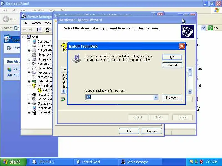Open File menu in Device Manager
This screenshot has width=222, height=166.
pyautogui.click(x=26, y=23)
